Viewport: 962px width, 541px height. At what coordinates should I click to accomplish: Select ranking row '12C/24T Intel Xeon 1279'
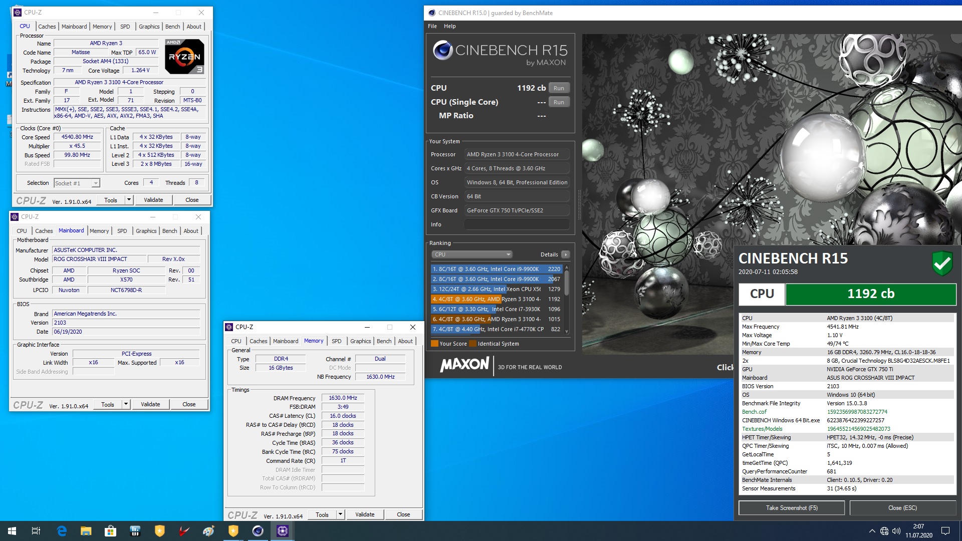[497, 289]
